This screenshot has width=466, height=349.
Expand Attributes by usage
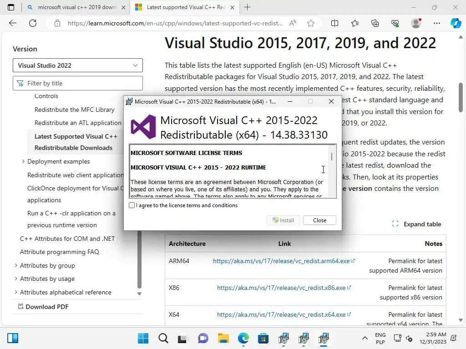coord(16,279)
